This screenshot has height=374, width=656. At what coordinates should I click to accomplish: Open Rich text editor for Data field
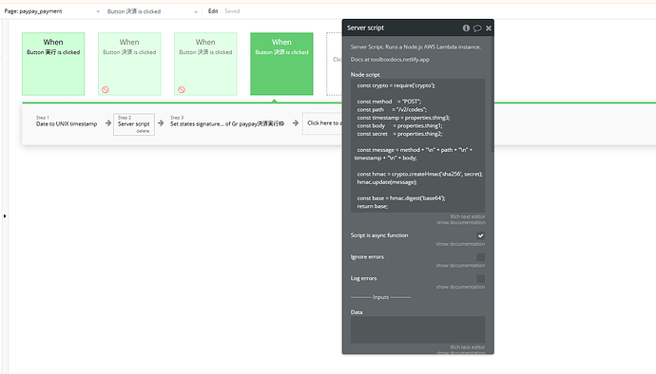pos(468,347)
